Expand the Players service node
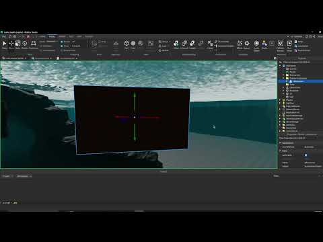Viewport: 323px width, 242px height. click(280, 100)
